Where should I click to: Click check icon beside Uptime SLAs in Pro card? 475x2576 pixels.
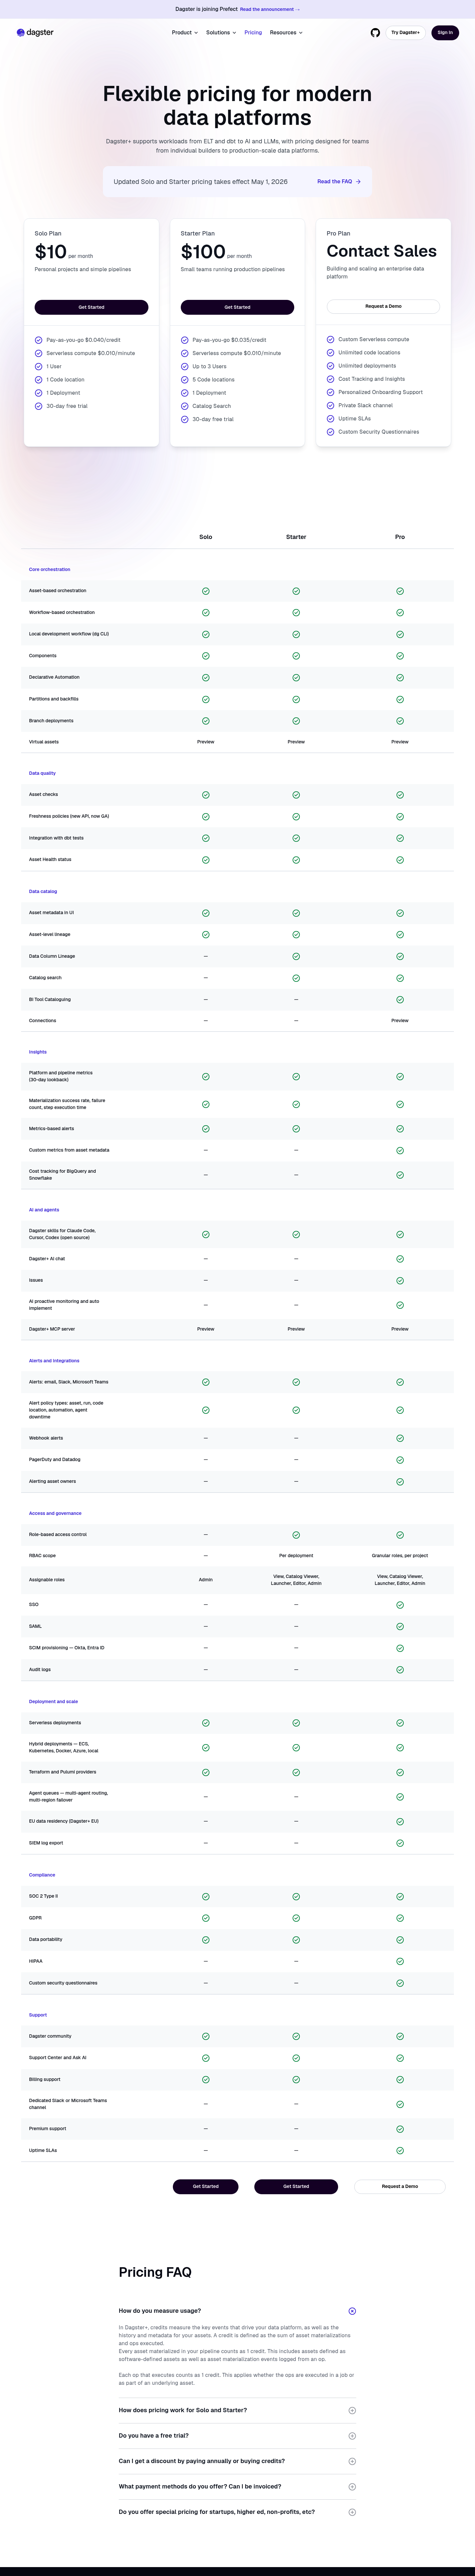click(330, 419)
